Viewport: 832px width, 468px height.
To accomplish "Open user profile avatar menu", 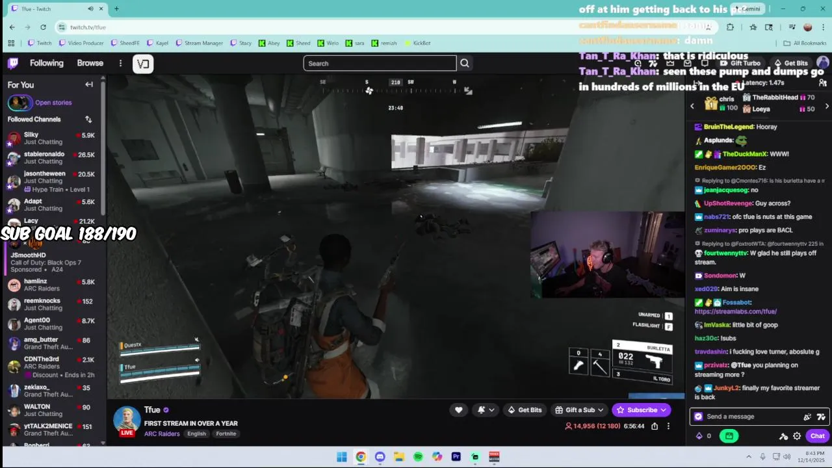I will pos(823,63).
